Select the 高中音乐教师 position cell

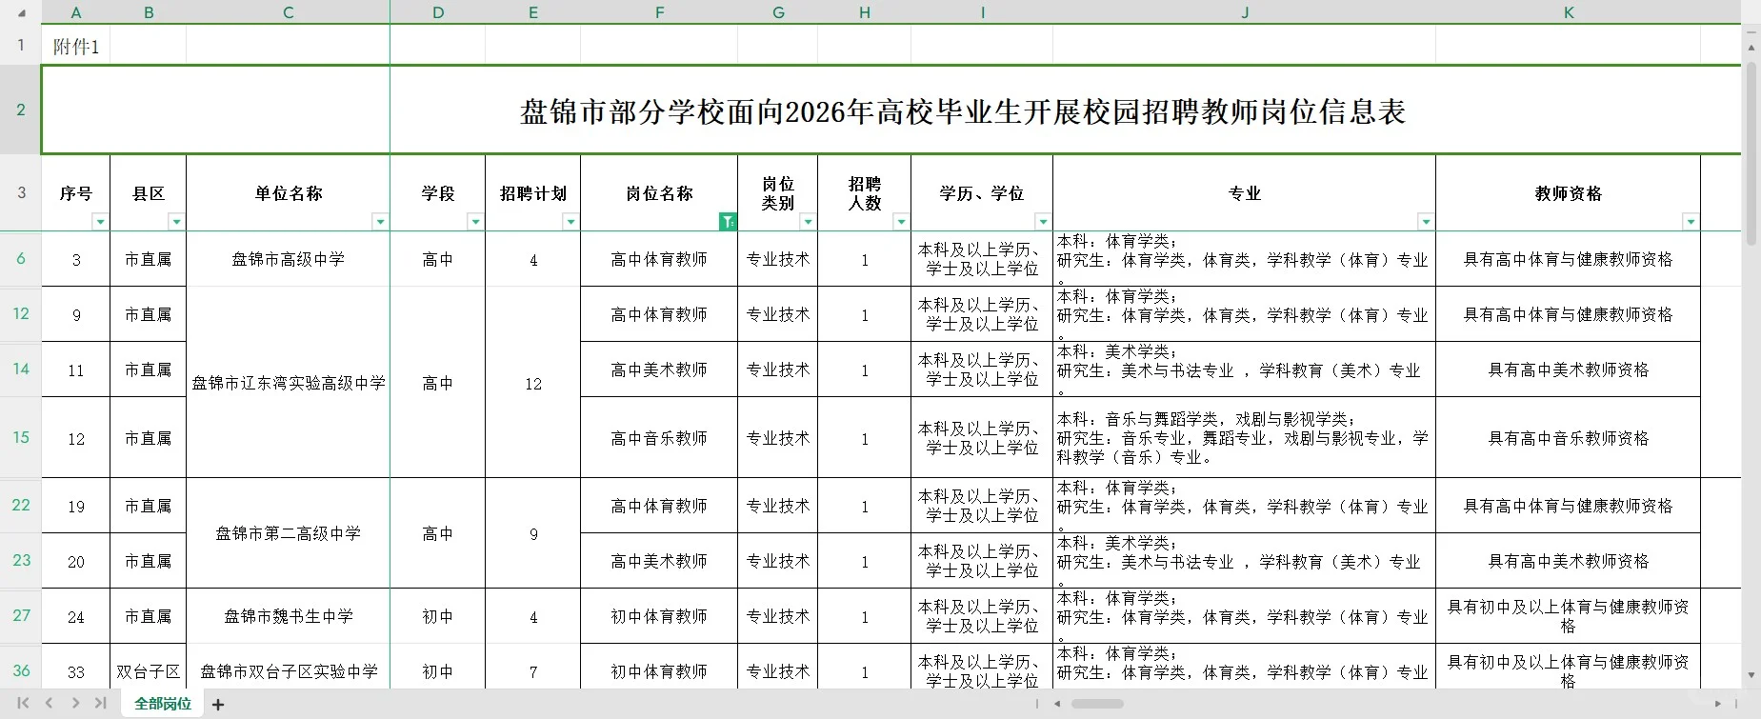pos(659,438)
